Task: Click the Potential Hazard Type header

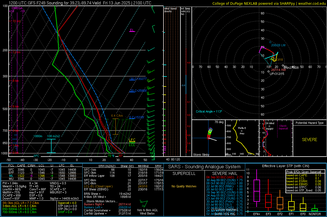Action: [310, 123]
